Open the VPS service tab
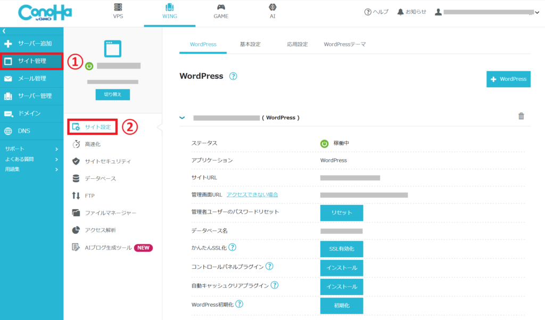 coord(118,11)
